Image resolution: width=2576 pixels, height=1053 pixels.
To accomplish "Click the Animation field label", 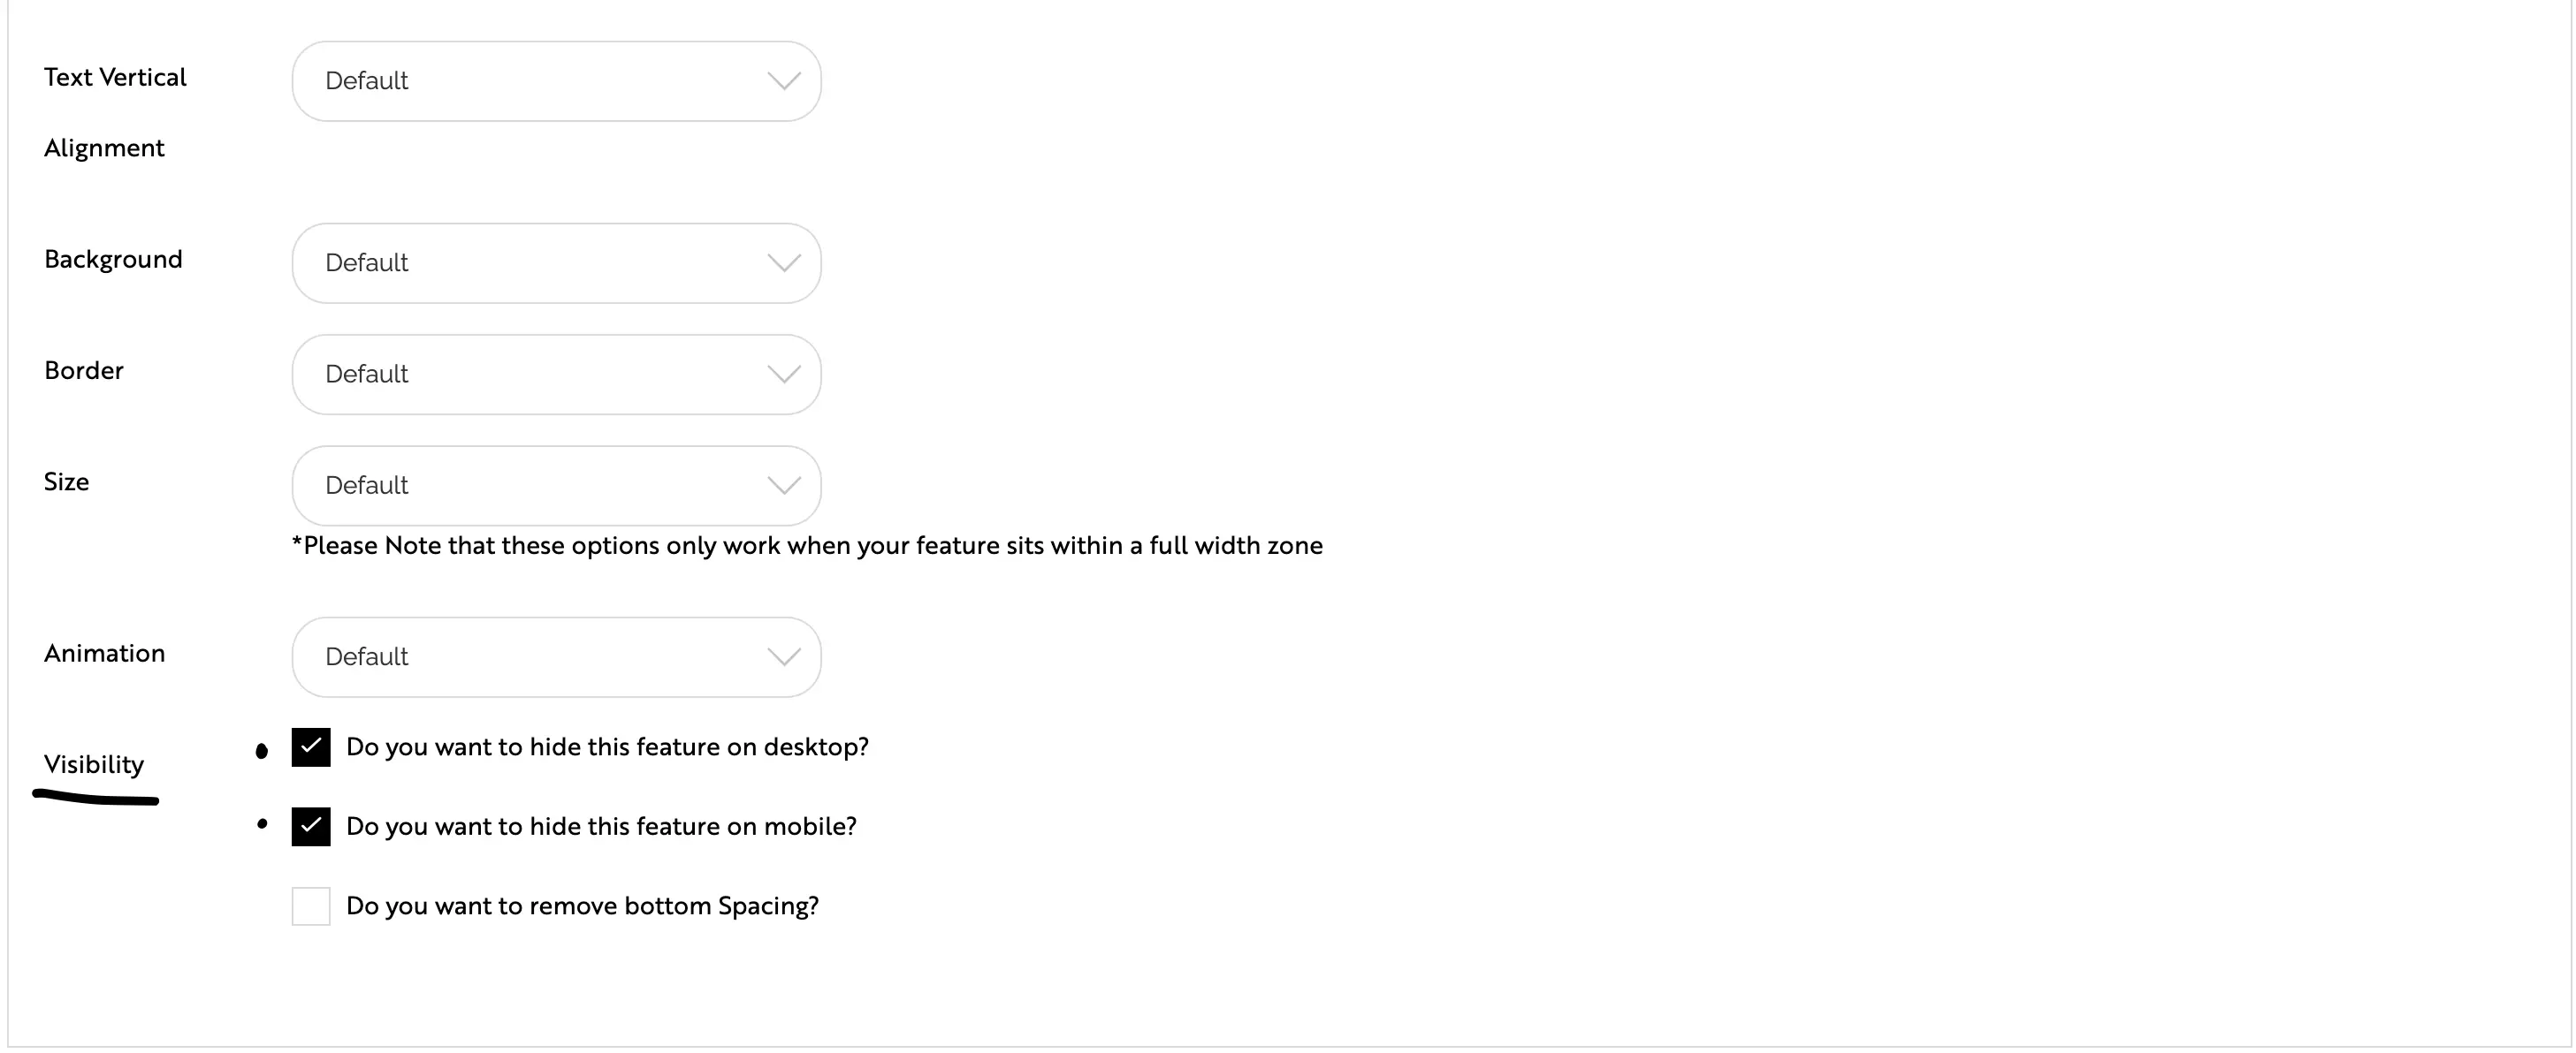I will tap(104, 654).
